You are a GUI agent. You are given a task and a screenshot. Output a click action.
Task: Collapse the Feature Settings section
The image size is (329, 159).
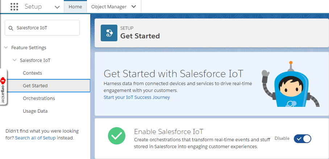(x=6, y=47)
